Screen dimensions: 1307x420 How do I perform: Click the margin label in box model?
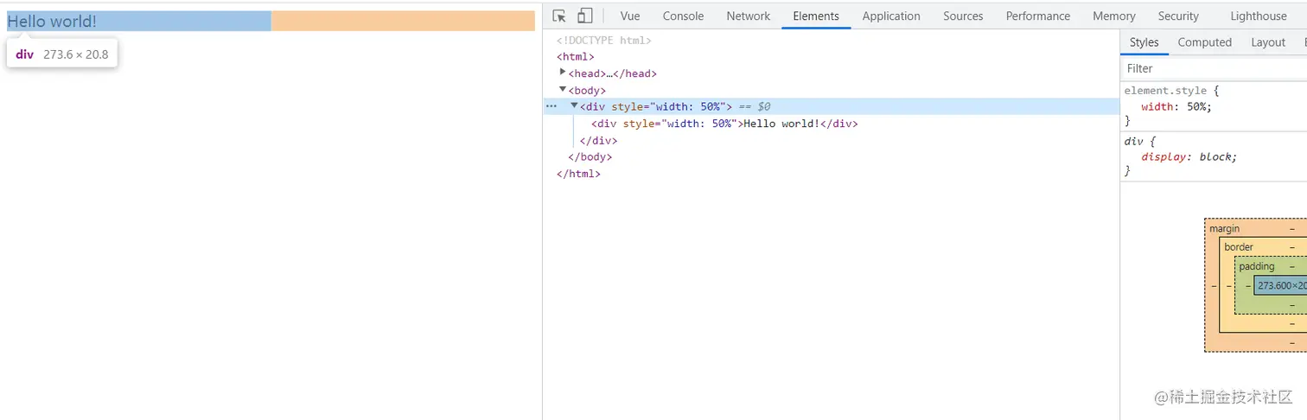coord(1224,229)
